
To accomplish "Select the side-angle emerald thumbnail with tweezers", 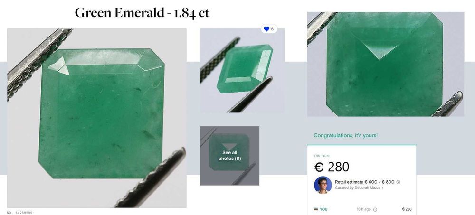I will pos(242,71).
